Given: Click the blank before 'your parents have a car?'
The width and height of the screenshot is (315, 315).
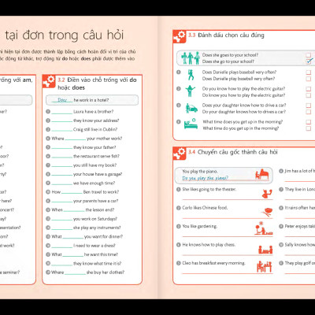Looking at the screenshot, I should point(62,202).
